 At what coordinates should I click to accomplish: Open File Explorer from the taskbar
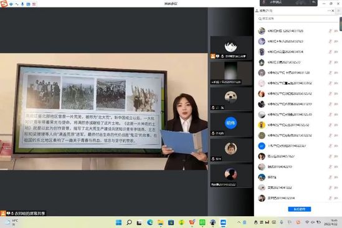coord(161,222)
